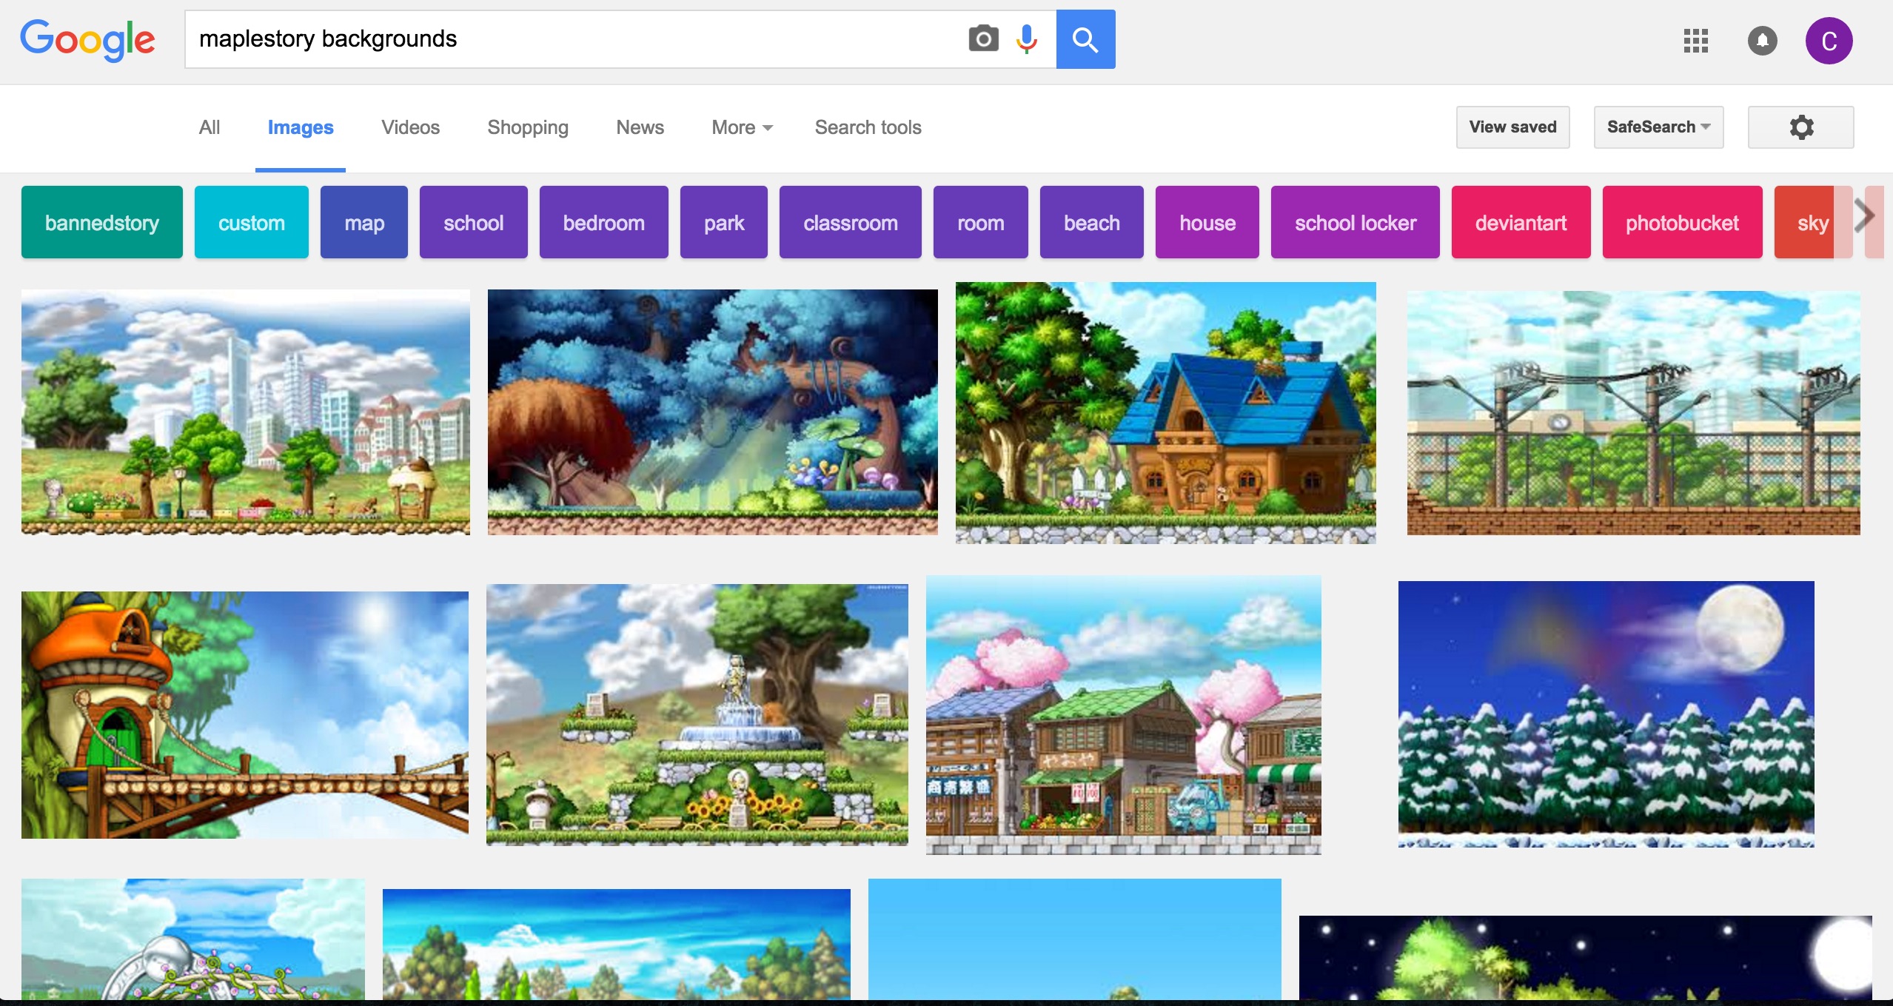Filter results by school locker chip
1893x1006 pixels.
pyautogui.click(x=1356, y=222)
